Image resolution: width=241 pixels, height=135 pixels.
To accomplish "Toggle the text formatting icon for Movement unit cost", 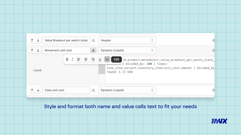I will pos(93,50).
